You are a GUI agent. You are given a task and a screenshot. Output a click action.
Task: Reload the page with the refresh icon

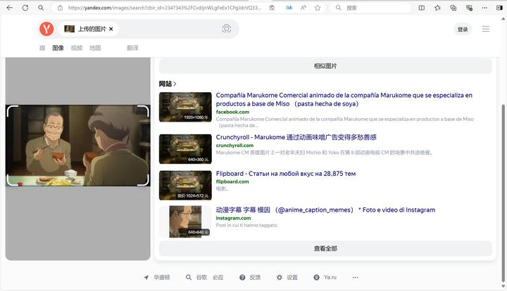point(25,8)
